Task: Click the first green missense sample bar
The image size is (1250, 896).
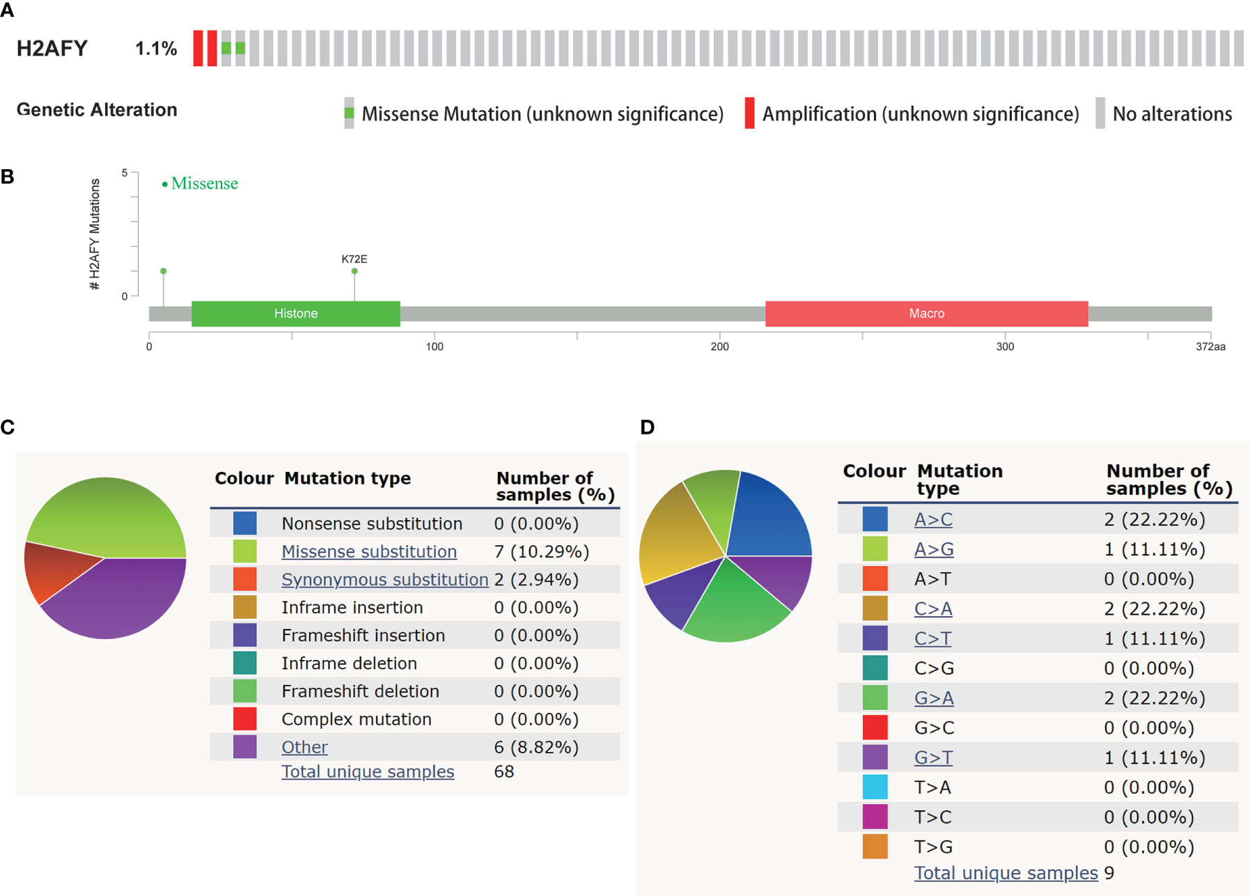Action: click(226, 48)
